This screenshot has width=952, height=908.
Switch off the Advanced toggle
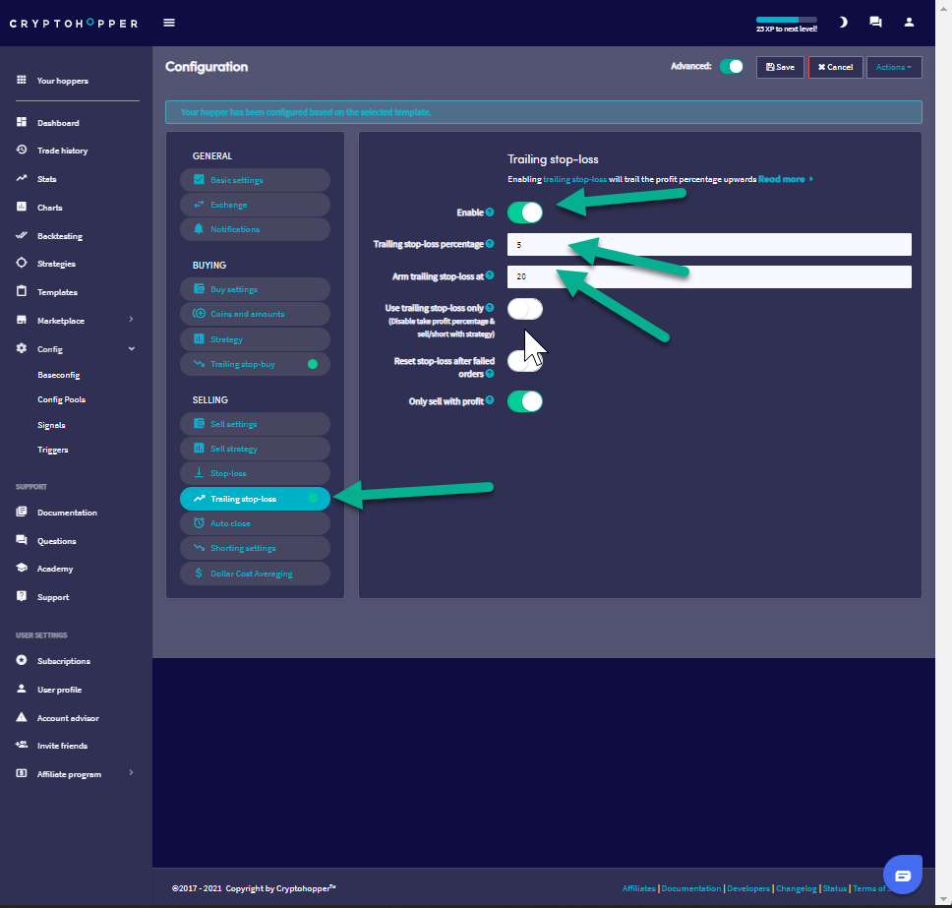pyautogui.click(x=732, y=67)
